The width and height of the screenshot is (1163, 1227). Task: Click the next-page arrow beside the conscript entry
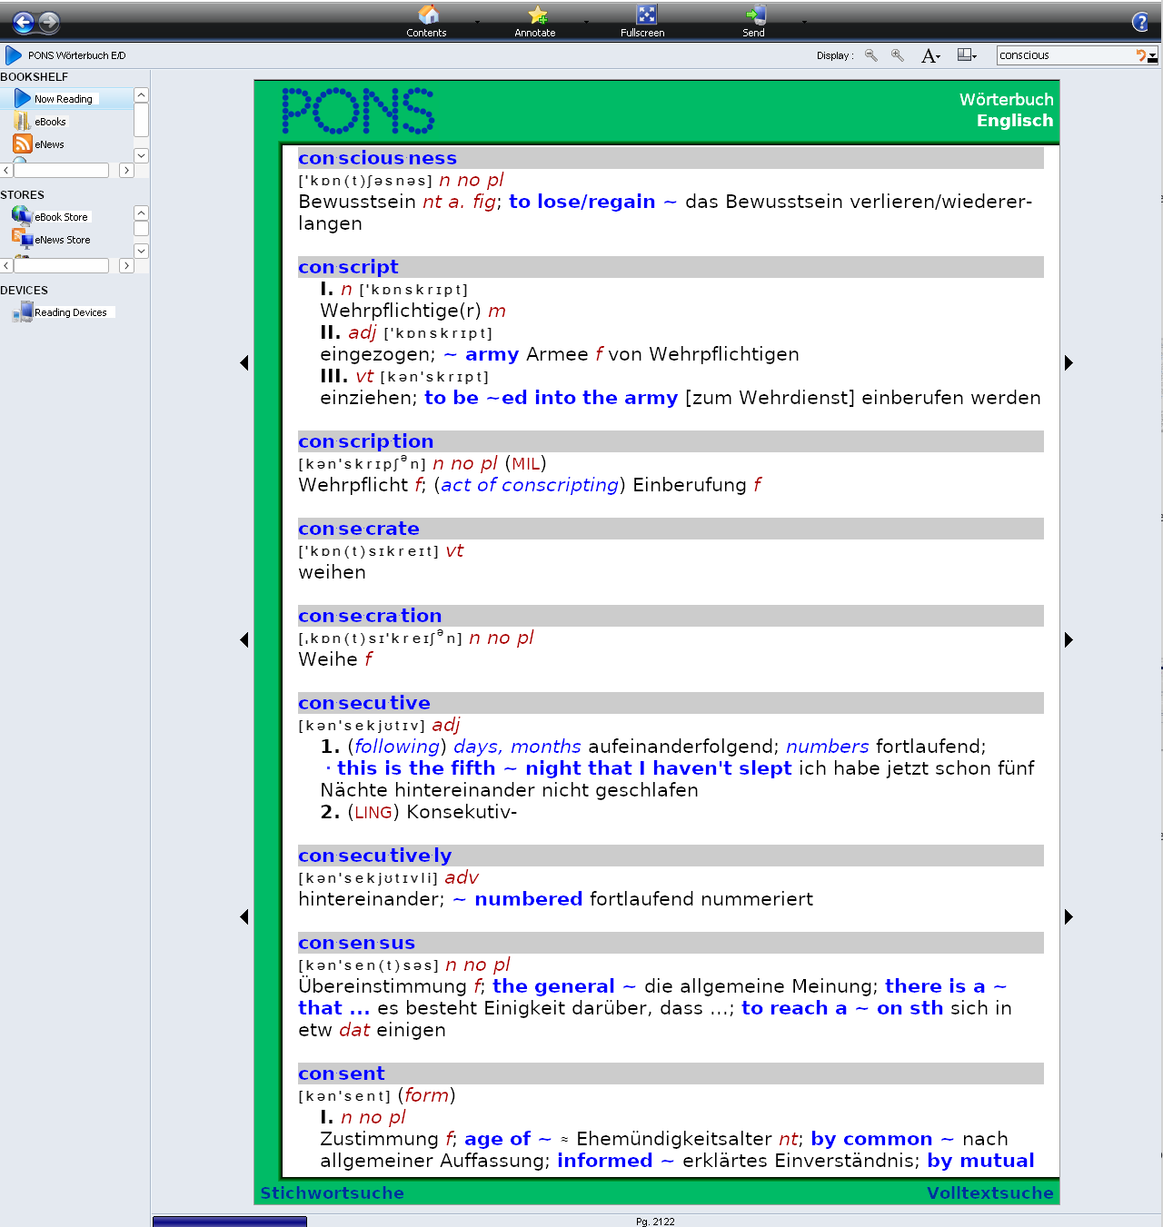(1069, 362)
